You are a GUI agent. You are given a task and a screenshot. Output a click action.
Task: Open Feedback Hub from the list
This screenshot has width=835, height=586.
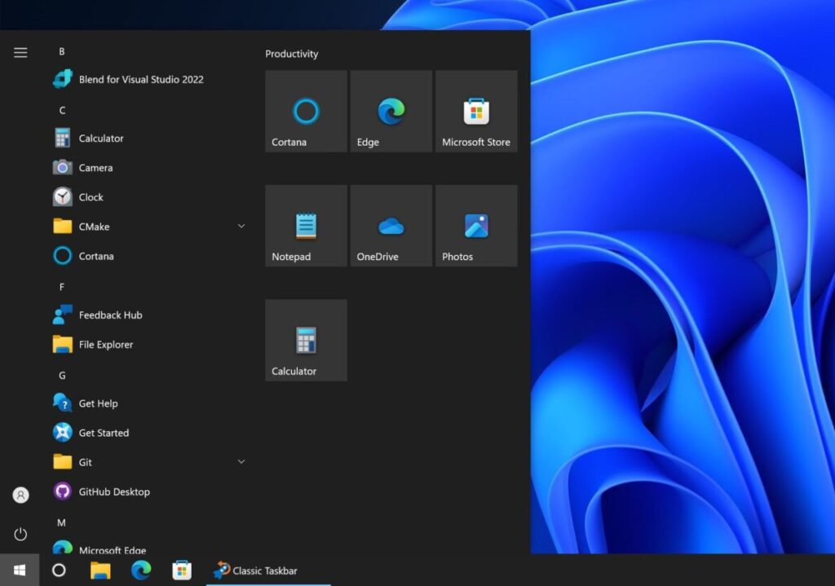(110, 315)
